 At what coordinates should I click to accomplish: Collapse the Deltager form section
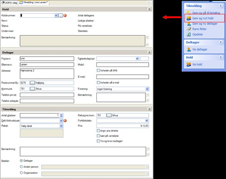point(149,53)
